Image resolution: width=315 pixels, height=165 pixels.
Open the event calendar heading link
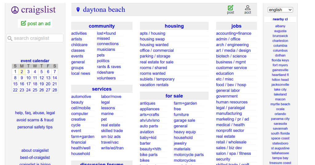(35, 61)
